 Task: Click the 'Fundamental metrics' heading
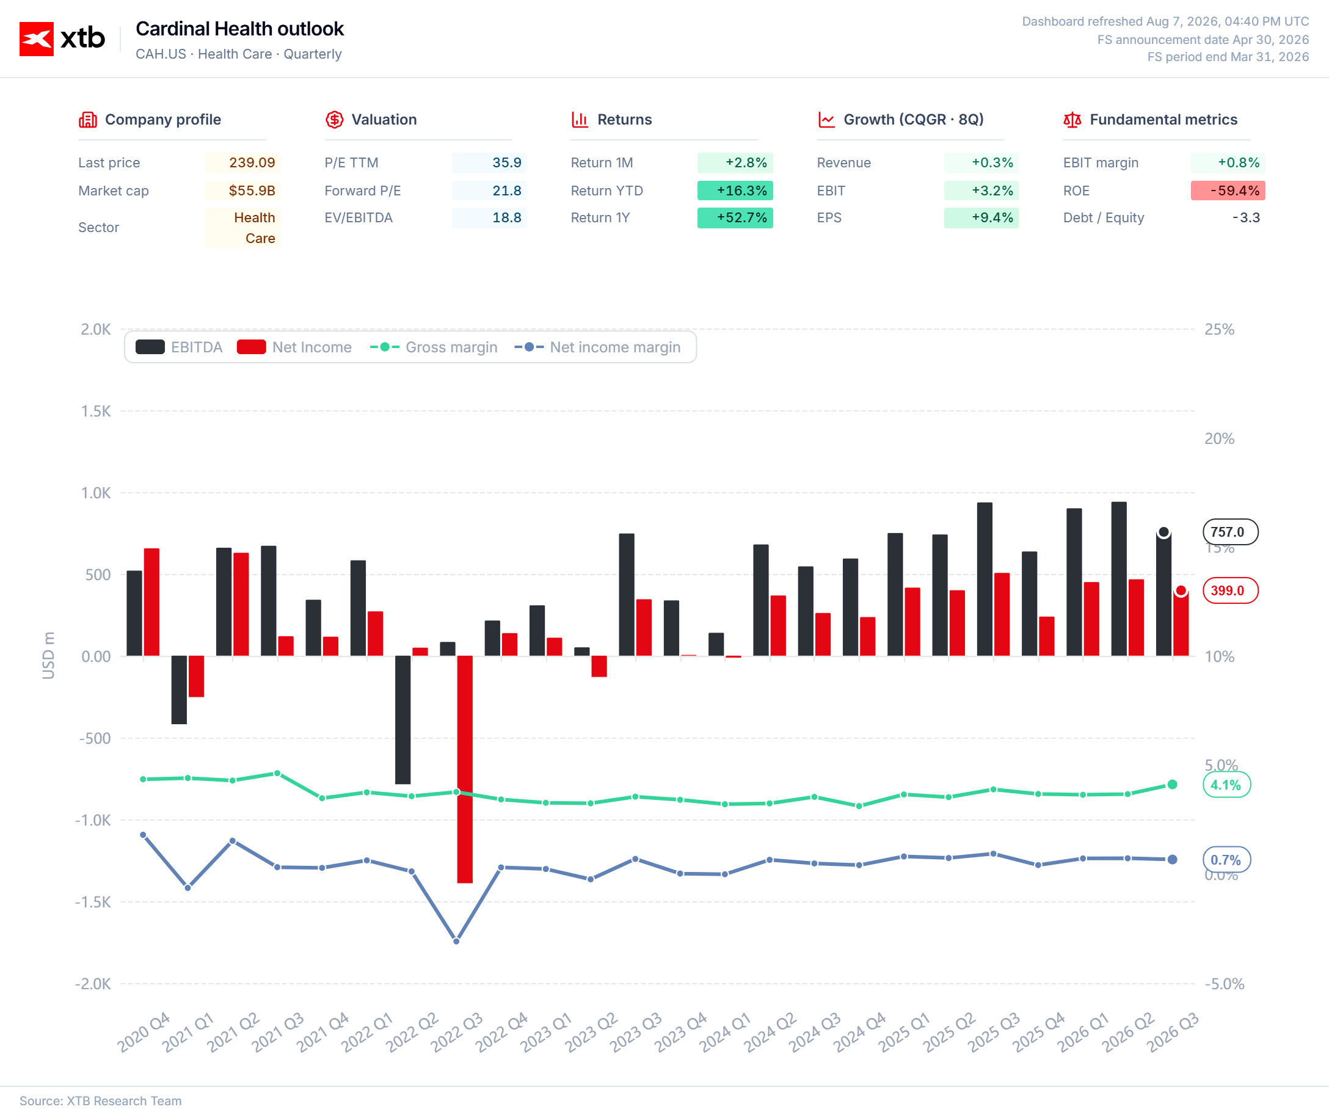click(x=1163, y=120)
